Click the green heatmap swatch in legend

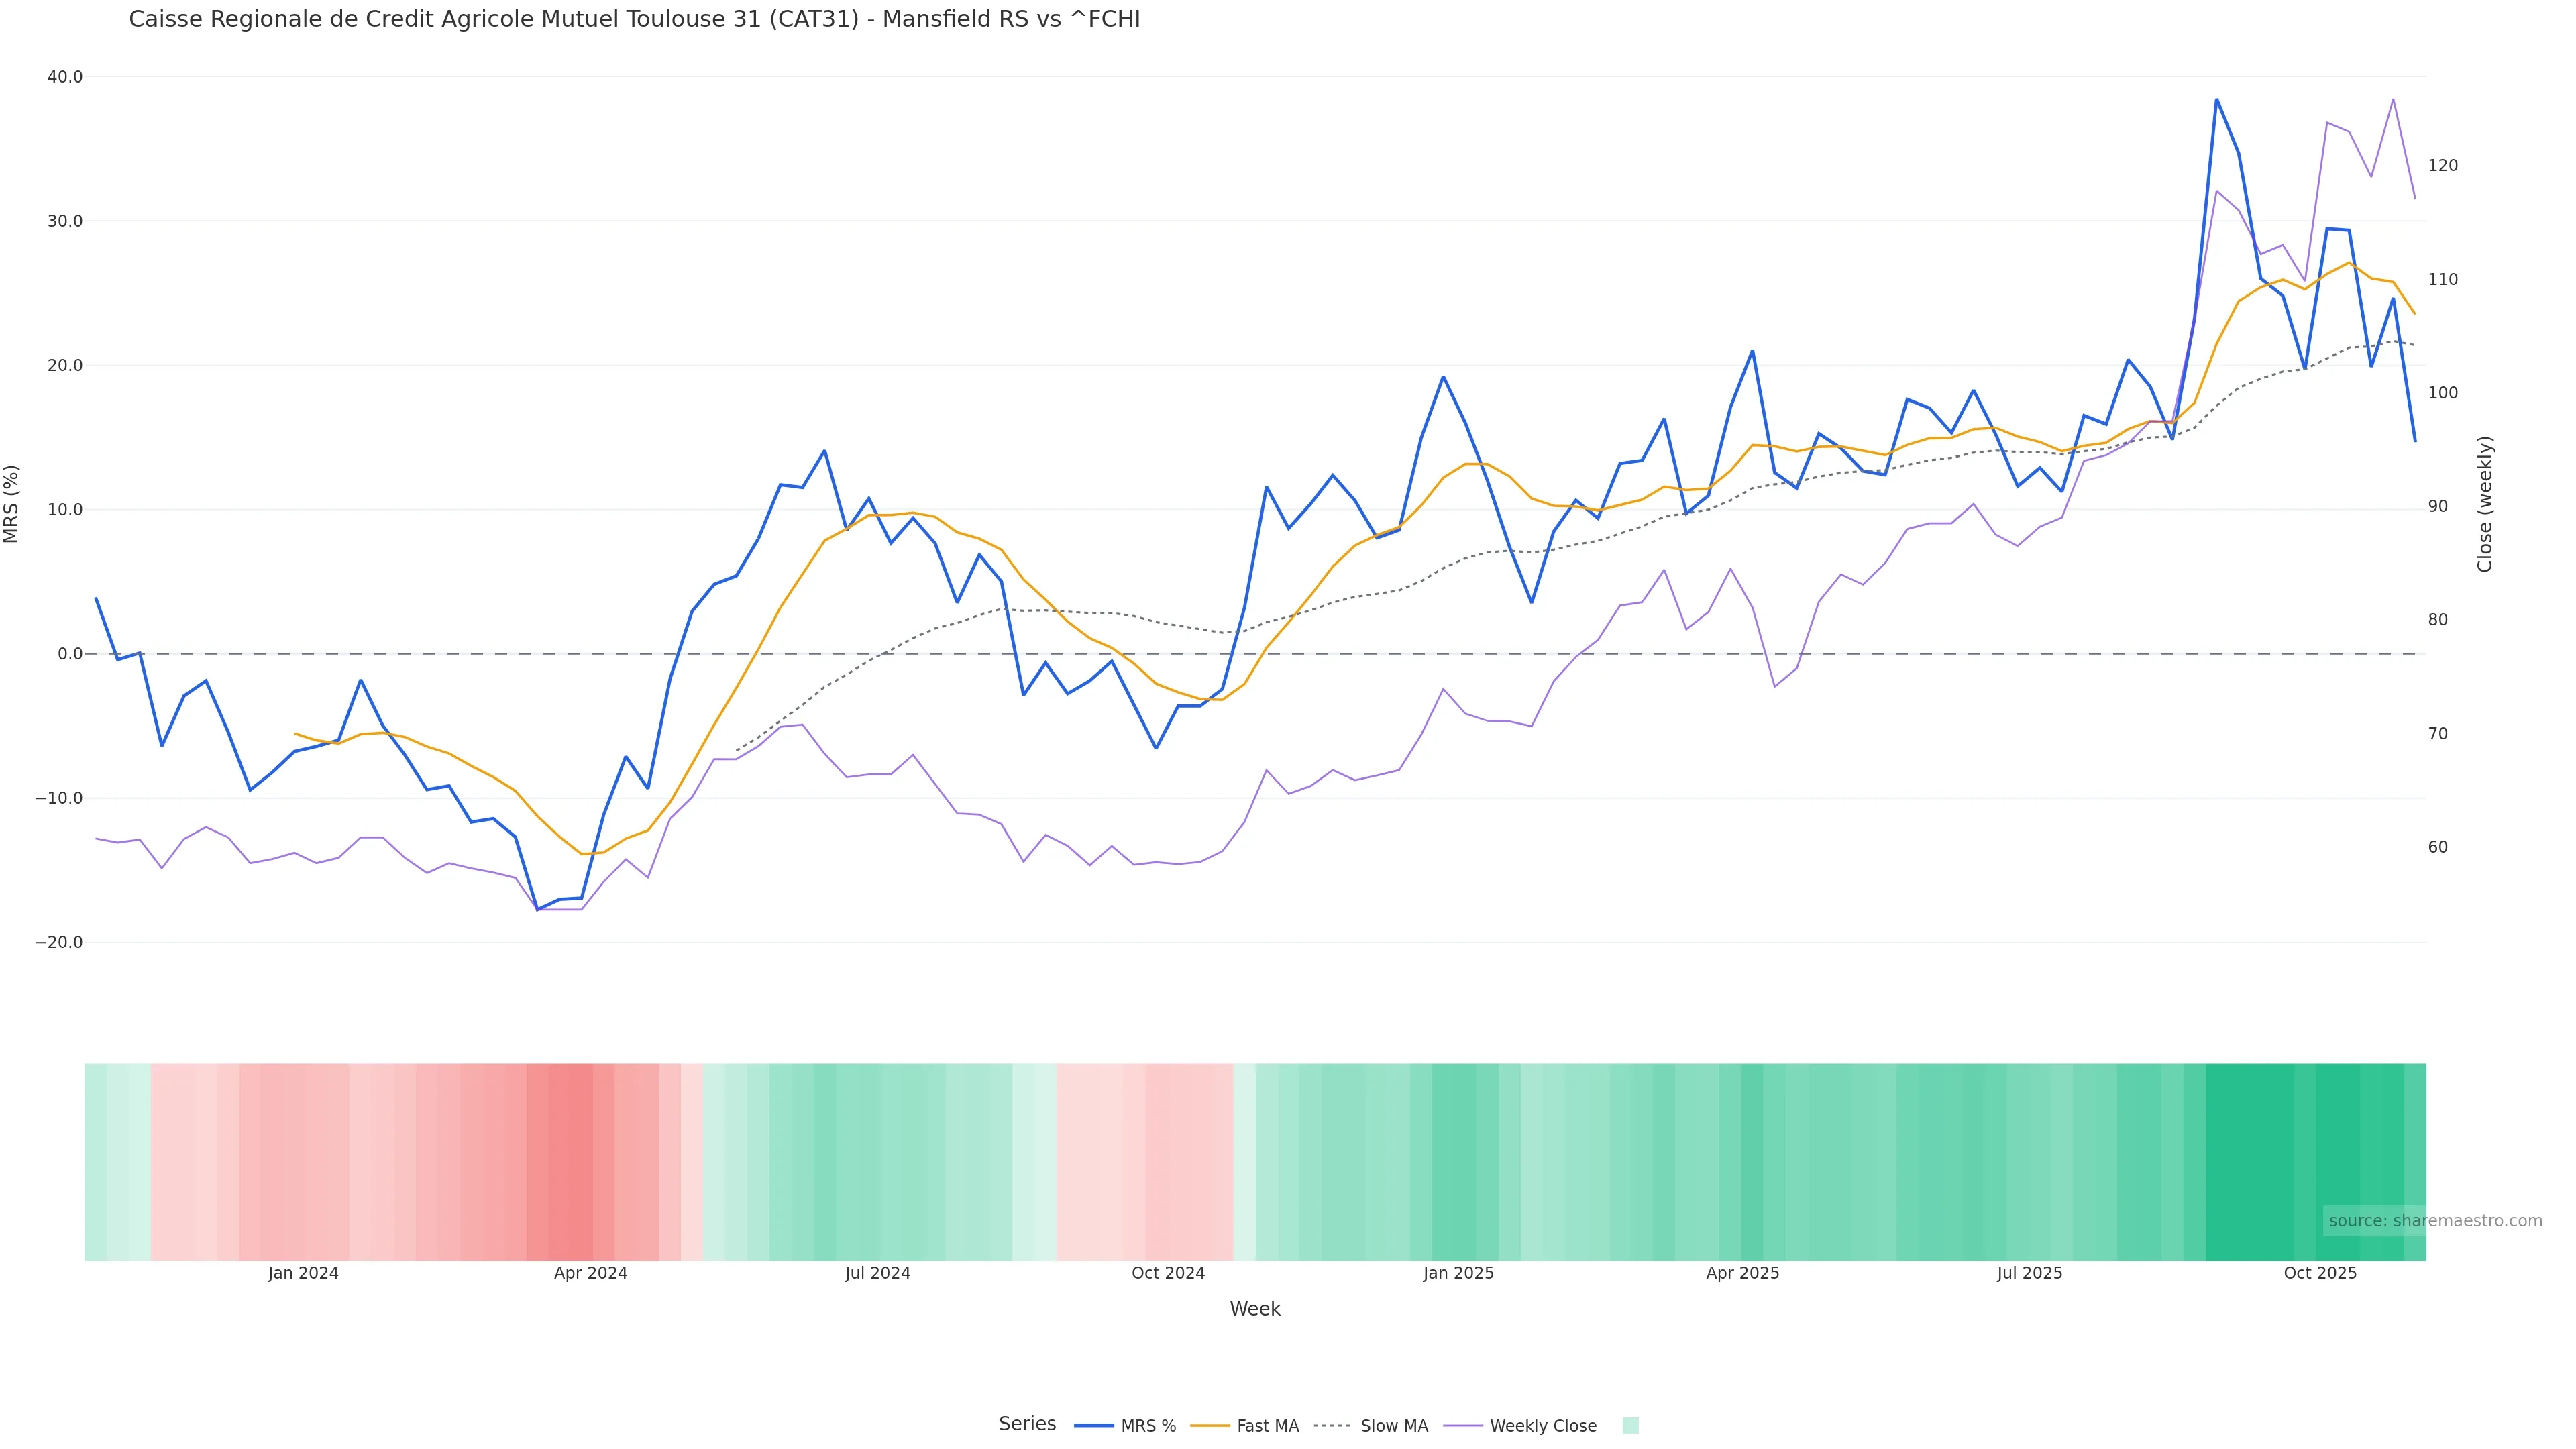click(x=1630, y=1426)
